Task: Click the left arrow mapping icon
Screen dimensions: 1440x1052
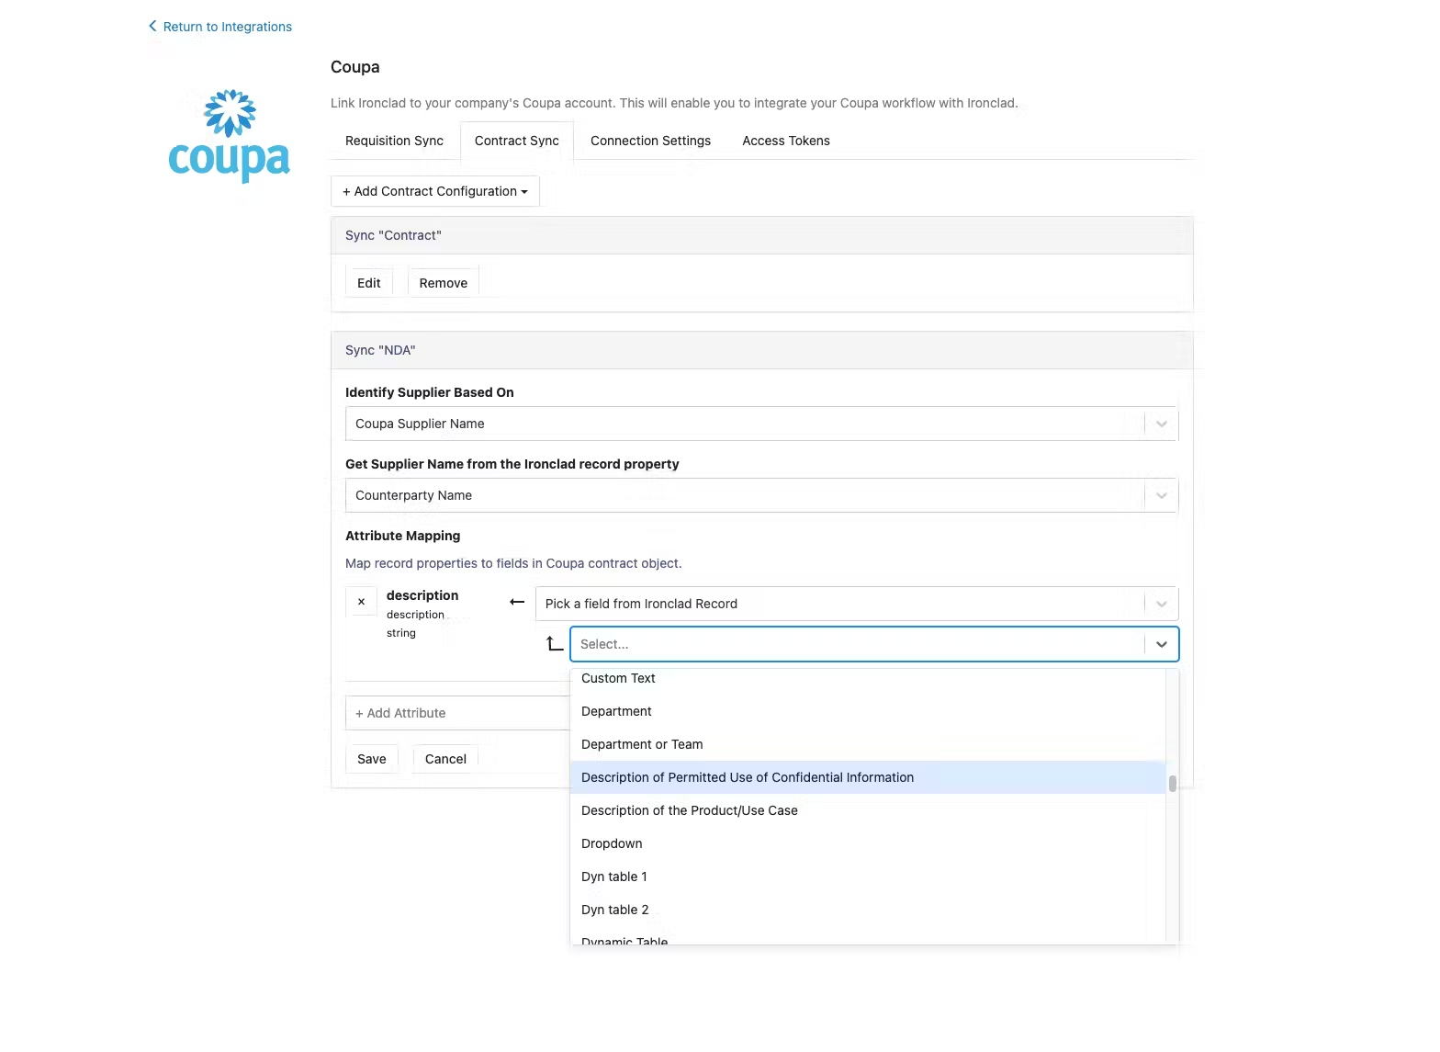Action: [x=517, y=602]
